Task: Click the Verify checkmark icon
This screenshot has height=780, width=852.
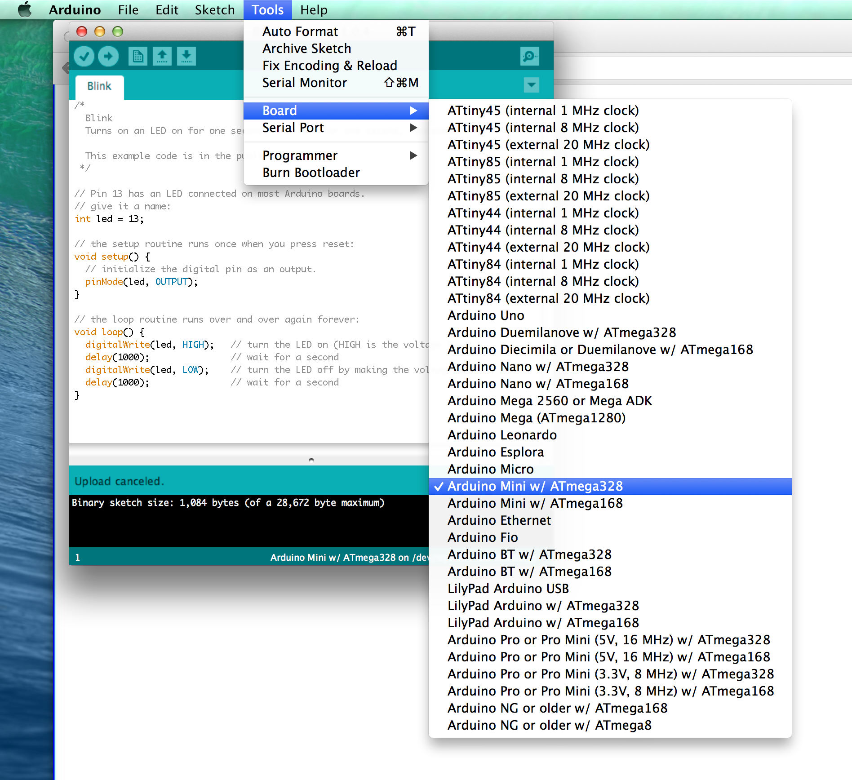Action: (x=84, y=56)
